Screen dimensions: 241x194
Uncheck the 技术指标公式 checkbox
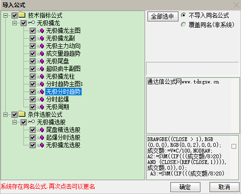[14, 15]
